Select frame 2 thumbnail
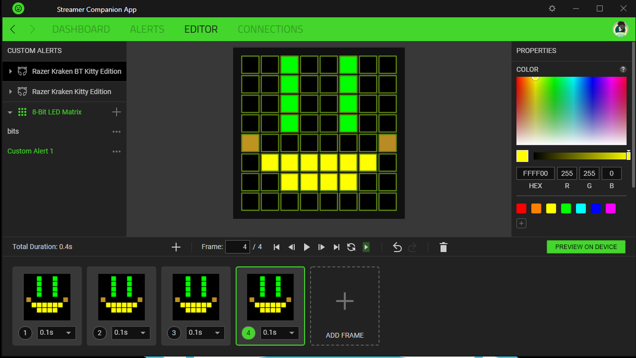 pyautogui.click(x=122, y=297)
